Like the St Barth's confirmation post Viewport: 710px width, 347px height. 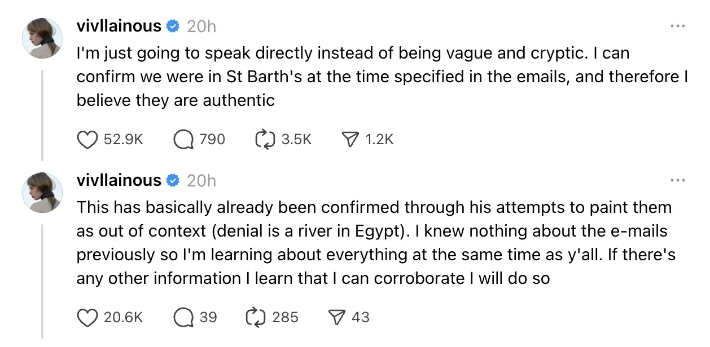click(x=88, y=139)
